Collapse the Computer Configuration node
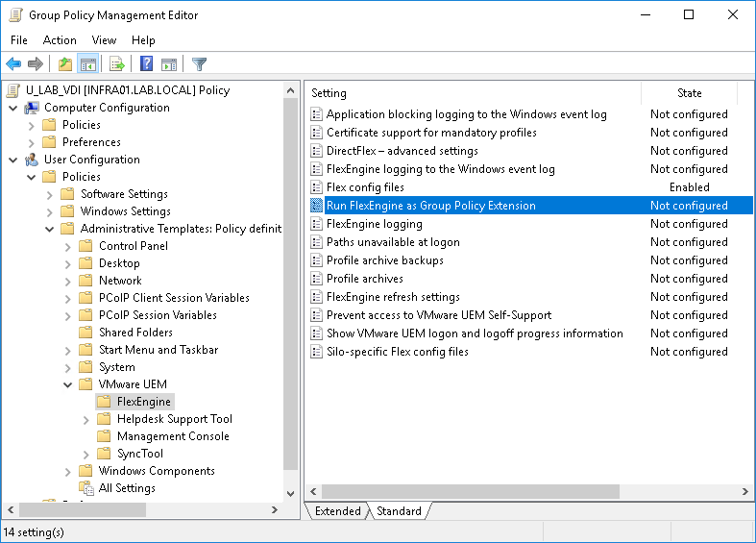The height and width of the screenshot is (543, 756). coord(13,108)
